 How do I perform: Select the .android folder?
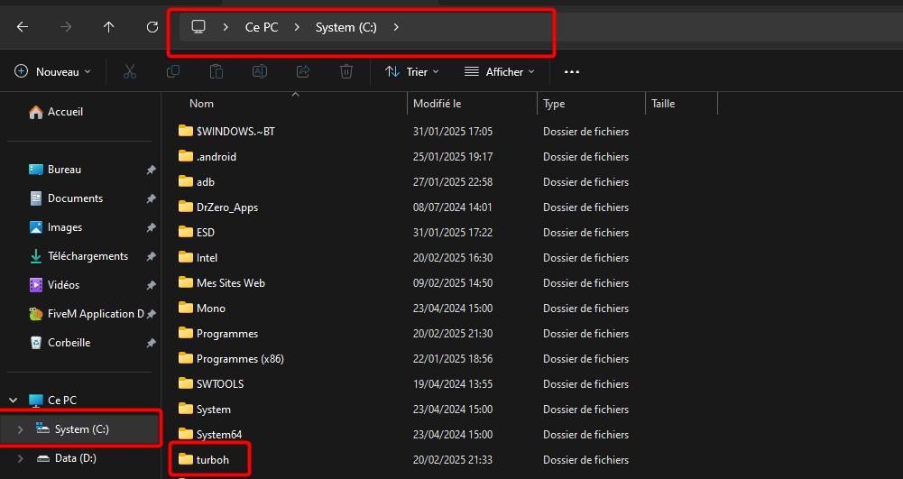point(207,157)
